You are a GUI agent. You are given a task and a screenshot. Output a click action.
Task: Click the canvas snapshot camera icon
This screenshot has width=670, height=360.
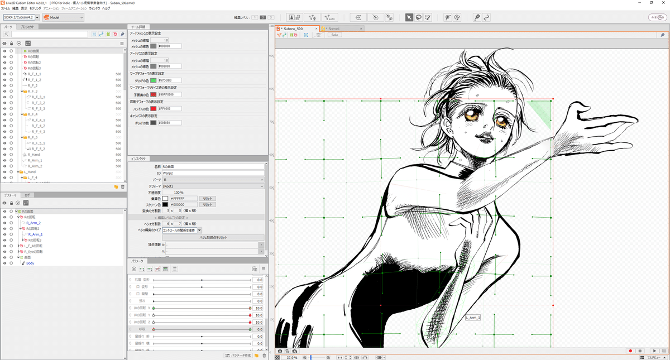[x=280, y=351]
